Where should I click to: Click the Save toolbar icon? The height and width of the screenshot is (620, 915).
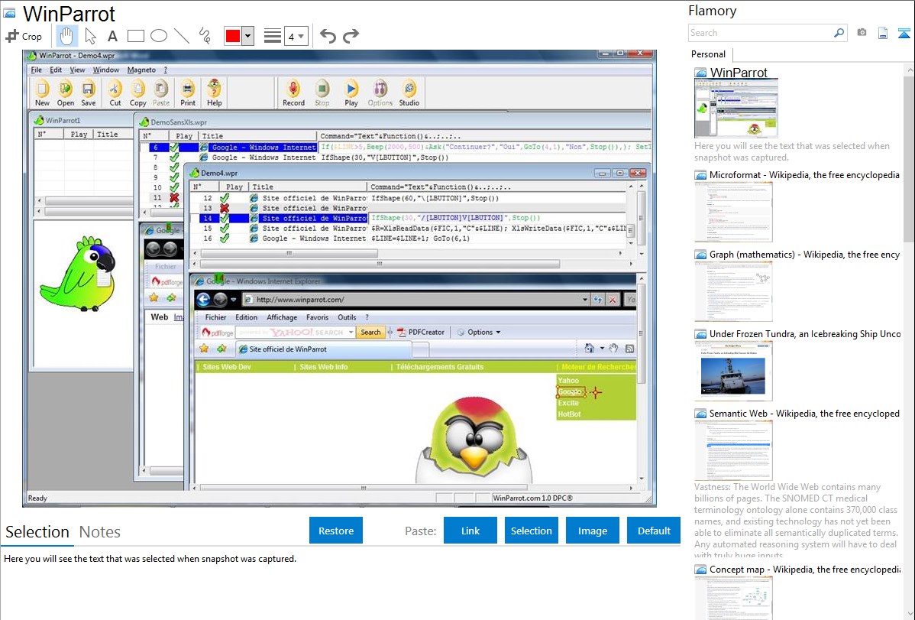(88, 93)
